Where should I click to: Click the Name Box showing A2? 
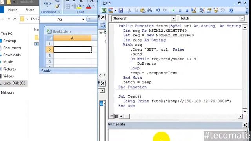60,19
